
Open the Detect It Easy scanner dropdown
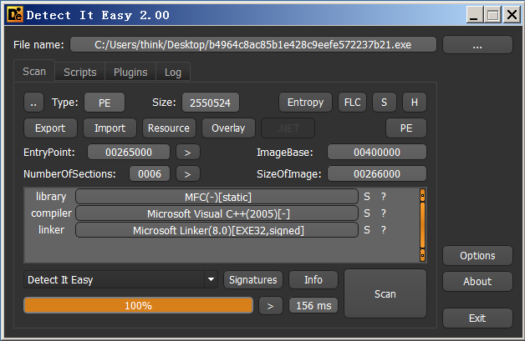click(x=120, y=279)
